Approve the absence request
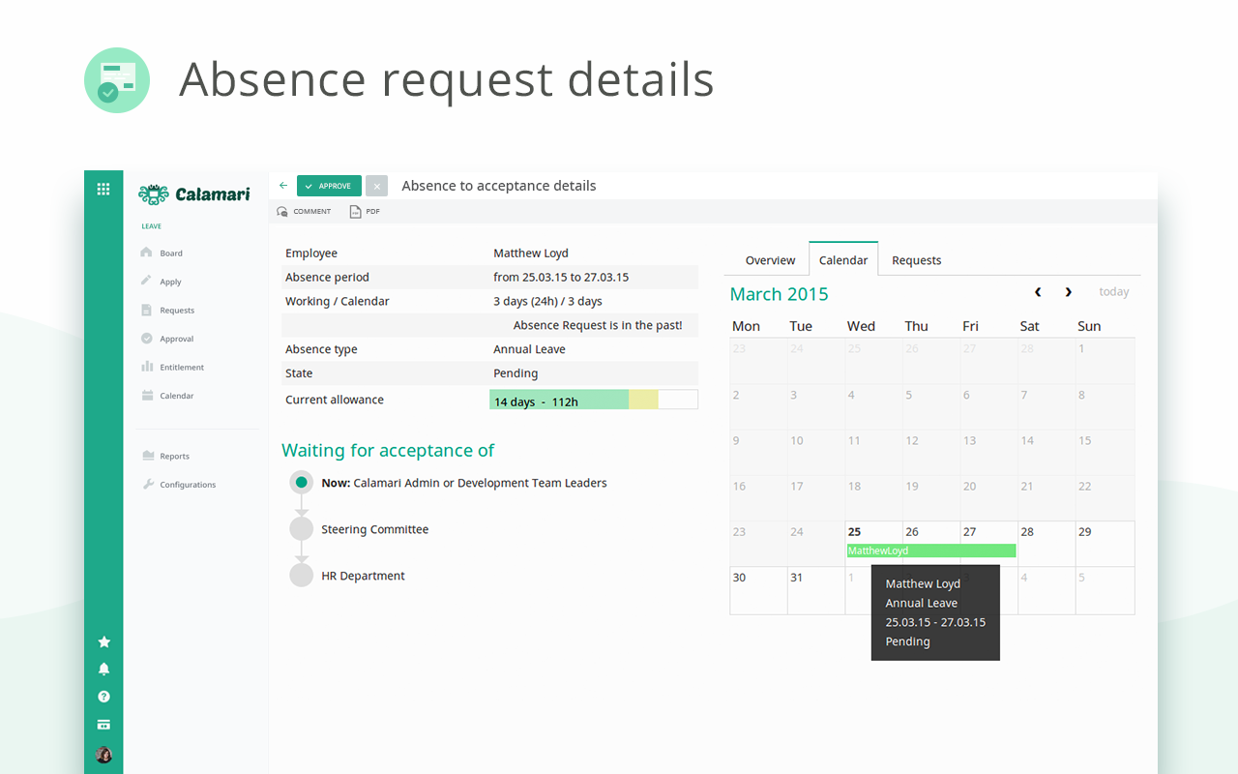The width and height of the screenshot is (1238, 774). [x=329, y=186]
